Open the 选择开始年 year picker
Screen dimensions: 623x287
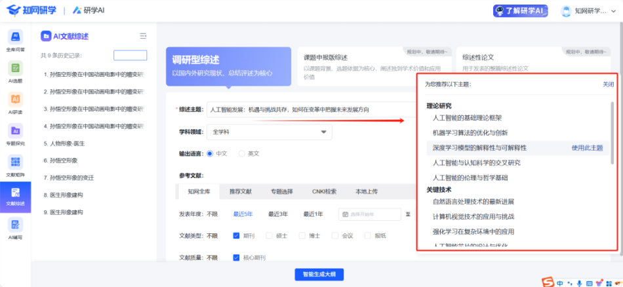coord(370,214)
